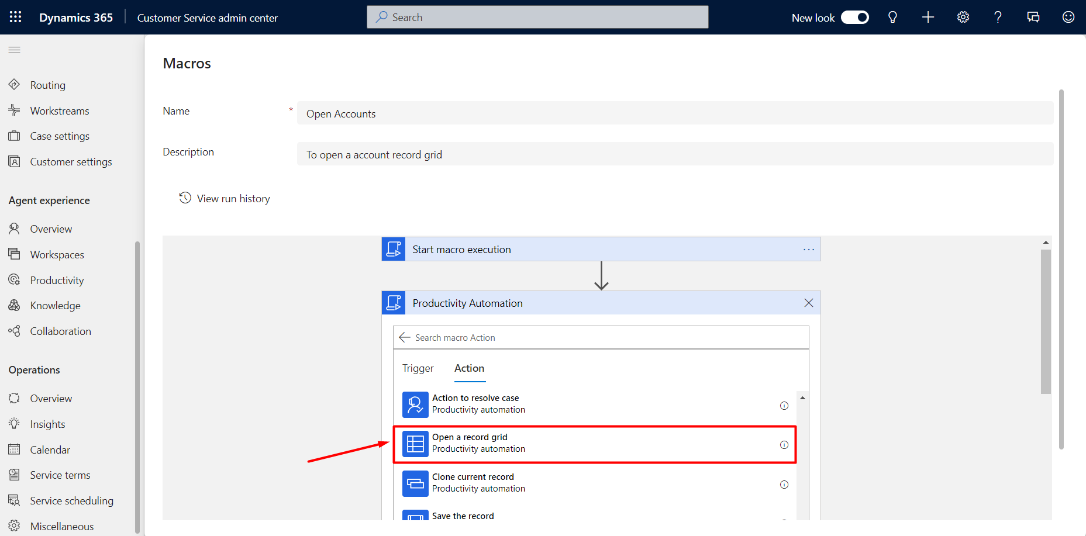Open Insights under Operations
Viewport: 1086px width, 536px height.
47,424
